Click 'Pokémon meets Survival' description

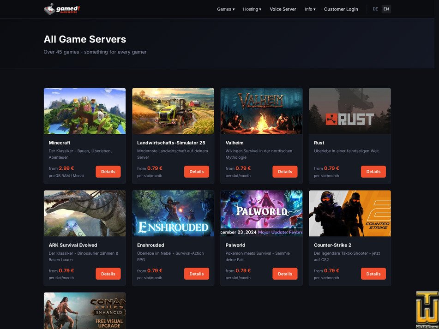pyautogui.click(x=258, y=257)
